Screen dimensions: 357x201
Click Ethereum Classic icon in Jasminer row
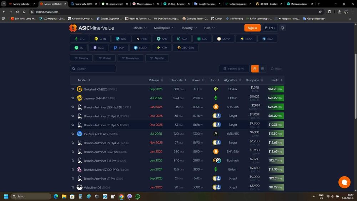point(216,98)
